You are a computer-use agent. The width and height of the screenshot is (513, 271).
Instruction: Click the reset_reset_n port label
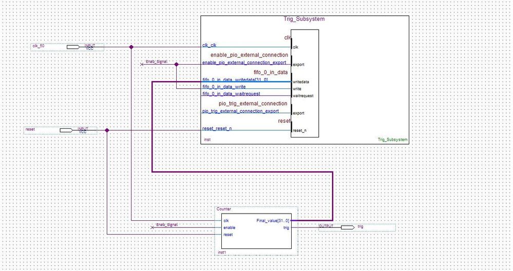(217, 128)
